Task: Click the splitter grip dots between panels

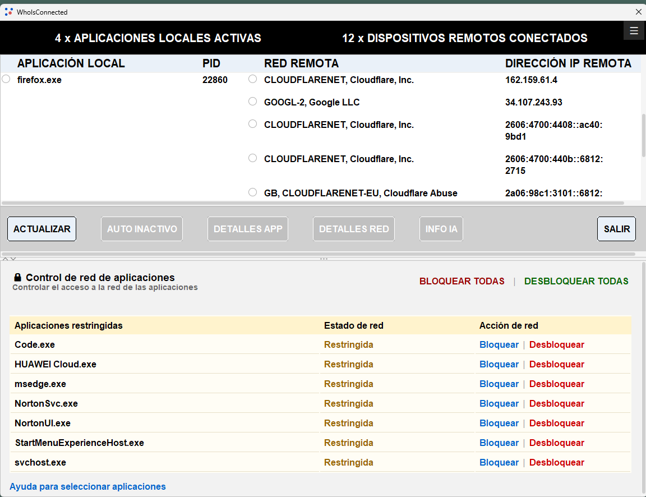Action: (x=324, y=259)
